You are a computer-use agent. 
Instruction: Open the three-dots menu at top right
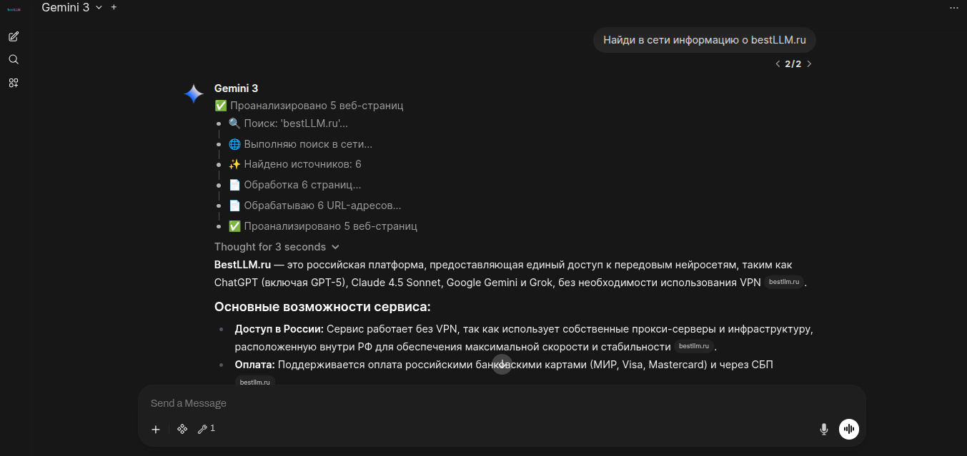(953, 8)
